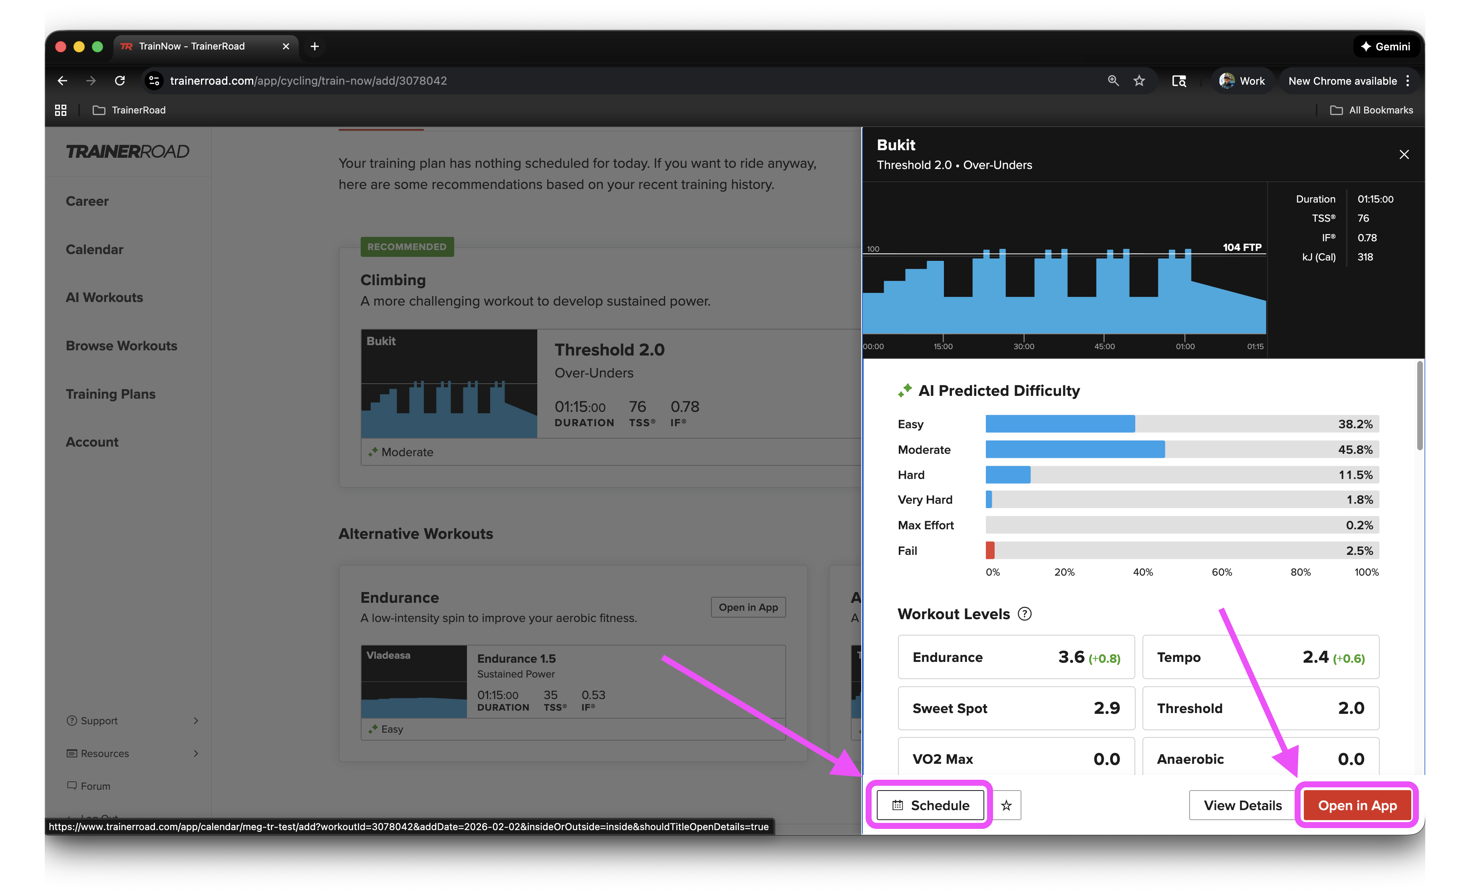Close the TrainNow - TrainerRoad tab
The width and height of the screenshot is (1470, 894).
click(286, 47)
